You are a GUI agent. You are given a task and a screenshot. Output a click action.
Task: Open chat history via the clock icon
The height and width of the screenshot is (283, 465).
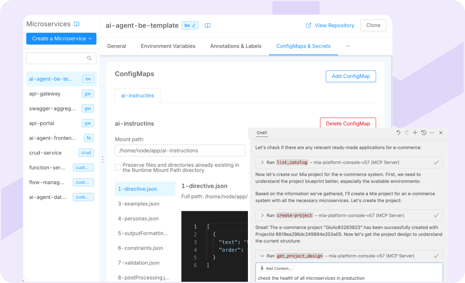(x=423, y=133)
